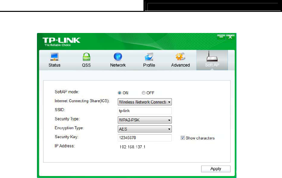Click the Security Type label
This screenshot has height=178, width=282.
click(x=67, y=119)
